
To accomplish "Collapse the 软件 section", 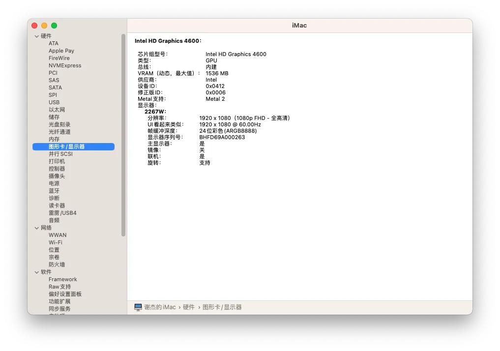I will pyautogui.click(x=37, y=272).
